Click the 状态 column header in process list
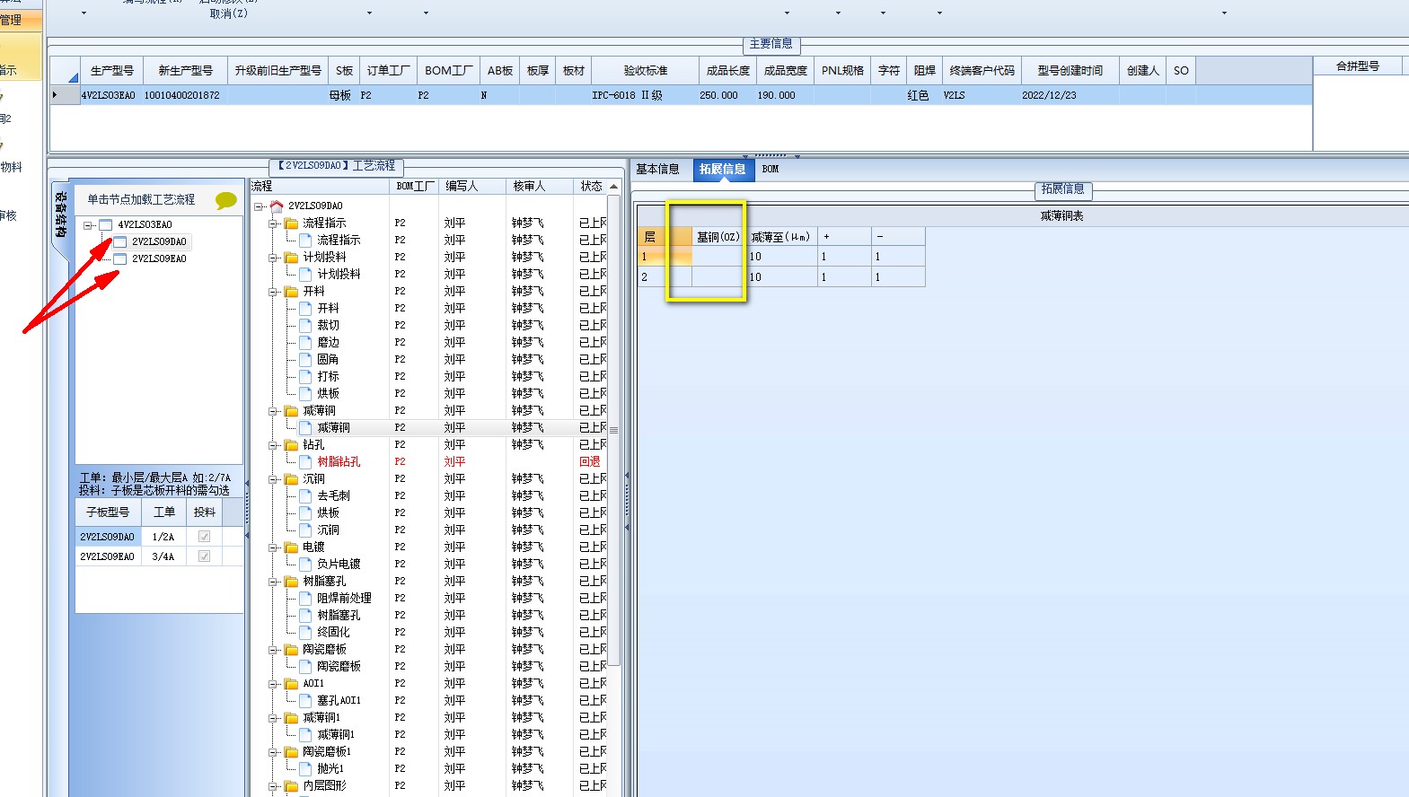This screenshot has height=797, width=1409. pos(591,186)
